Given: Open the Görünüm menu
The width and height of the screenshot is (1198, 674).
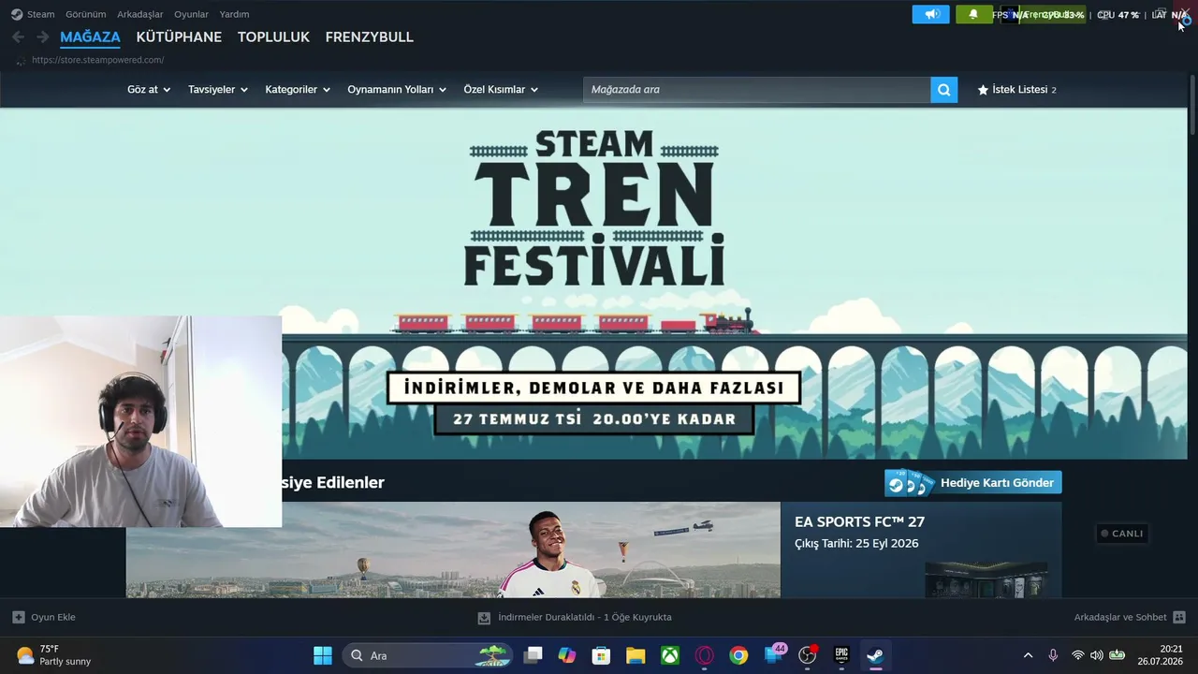Looking at the screenshot, I should 85,14.
